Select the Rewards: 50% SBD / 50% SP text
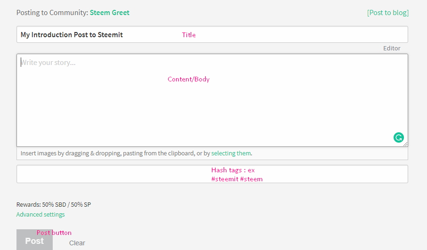427x250 pixels. click(54, 204)
